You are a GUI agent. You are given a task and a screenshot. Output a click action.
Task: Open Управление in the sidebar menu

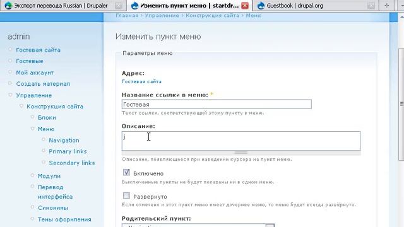33,95
